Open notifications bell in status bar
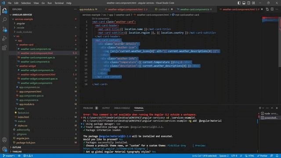281x158 pixels. pyautogui.click(x=277, y=156)
